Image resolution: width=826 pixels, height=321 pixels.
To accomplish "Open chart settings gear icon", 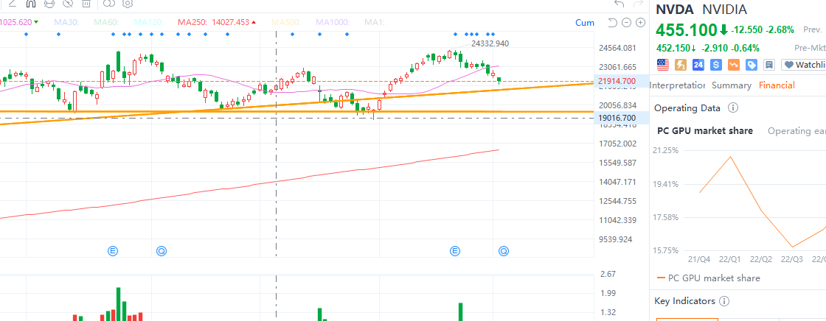I will pos(127,4).
